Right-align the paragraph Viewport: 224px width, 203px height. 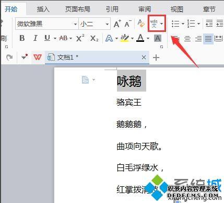(198, 38)
